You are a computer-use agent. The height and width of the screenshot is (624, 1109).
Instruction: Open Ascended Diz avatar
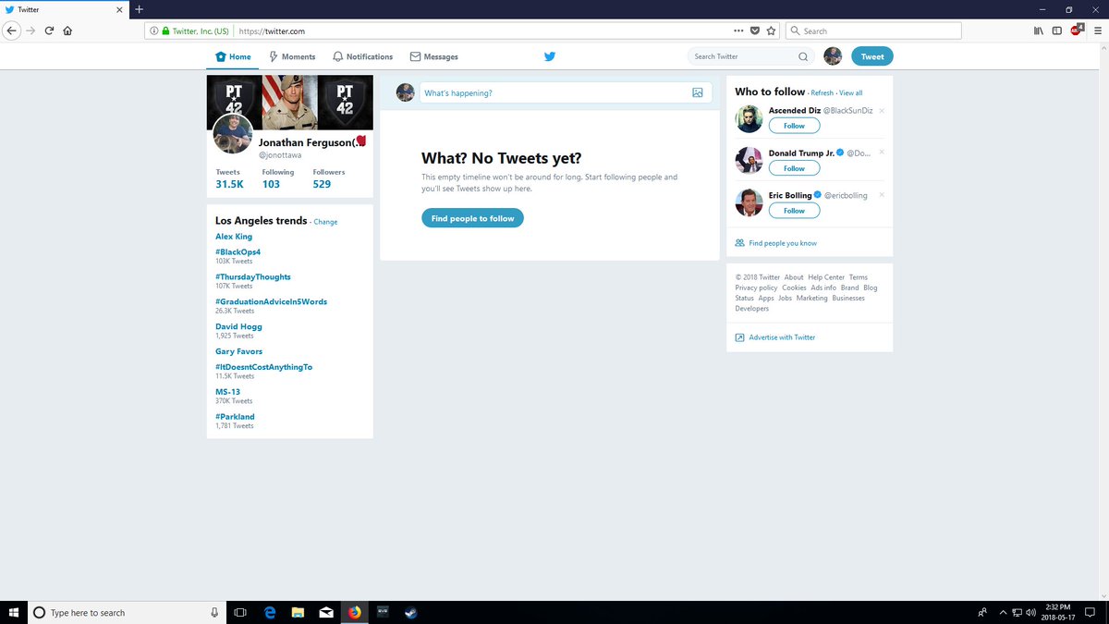click(749, 118)
